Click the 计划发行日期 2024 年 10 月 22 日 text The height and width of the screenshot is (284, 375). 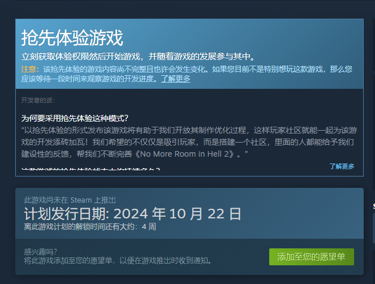pyautogui.click(x=133, y=214)
